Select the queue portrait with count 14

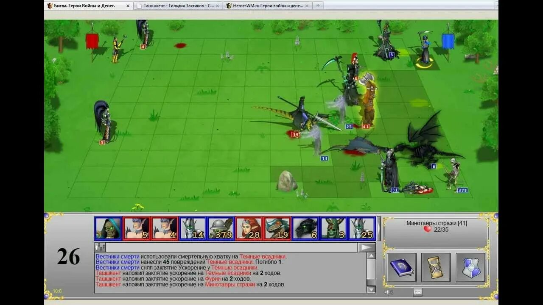[x=192, y=229]
